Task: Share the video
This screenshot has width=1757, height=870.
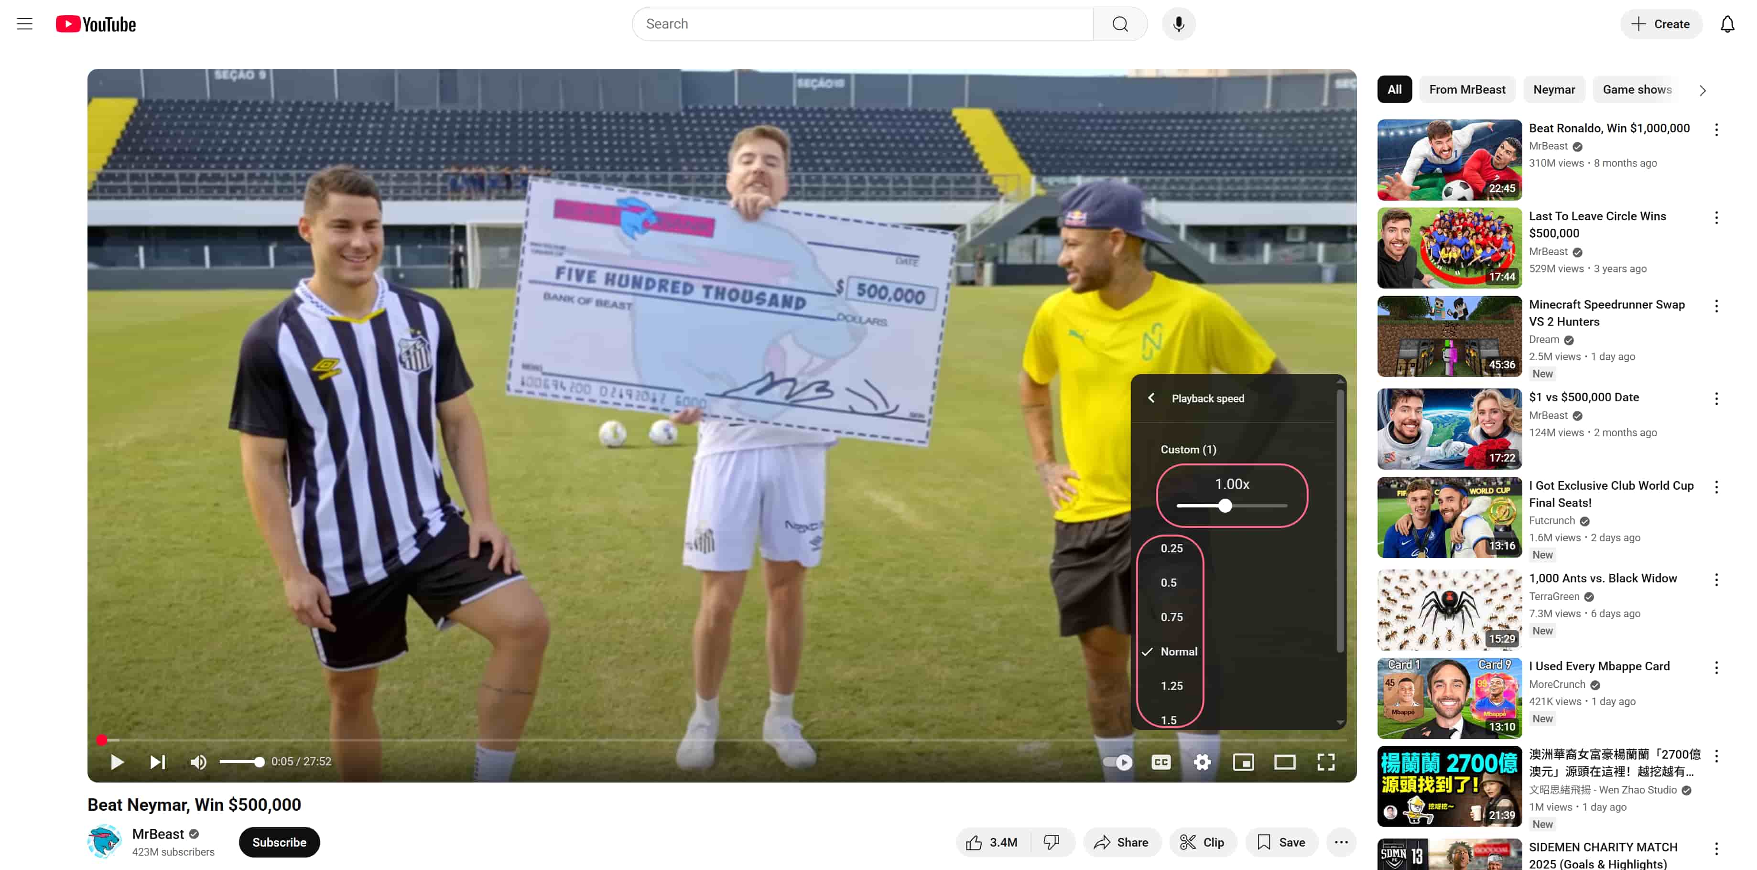Action: (1121, 842)
